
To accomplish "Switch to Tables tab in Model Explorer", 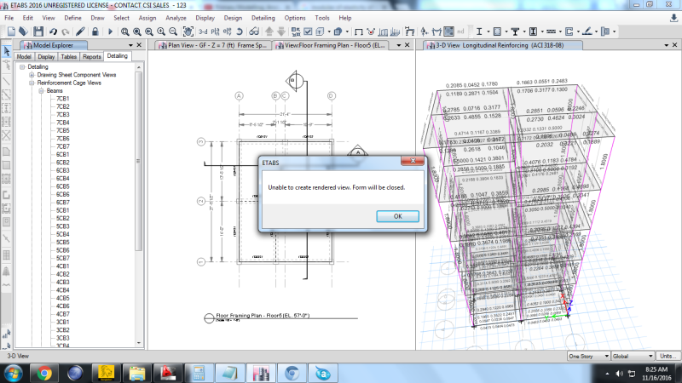I will (68, 56).
